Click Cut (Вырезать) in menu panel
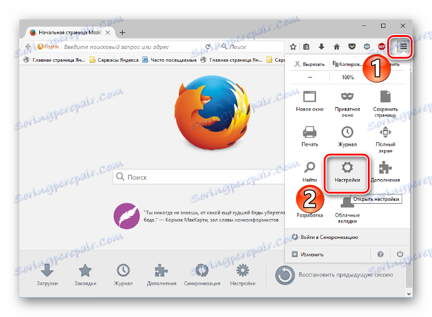Viewport: 432px width, 317px height. 310,64
